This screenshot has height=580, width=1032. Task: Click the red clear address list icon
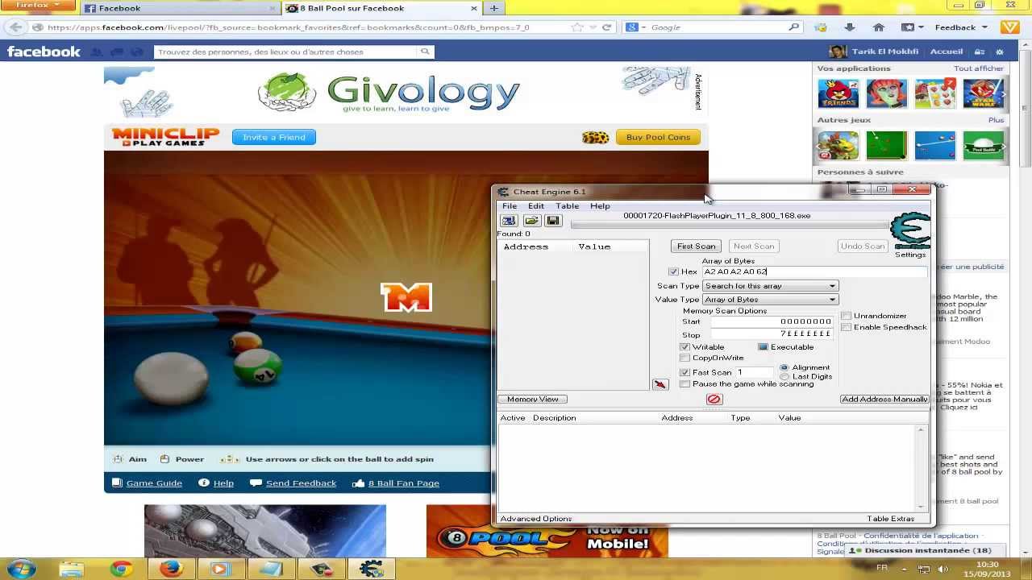point(714,400)
